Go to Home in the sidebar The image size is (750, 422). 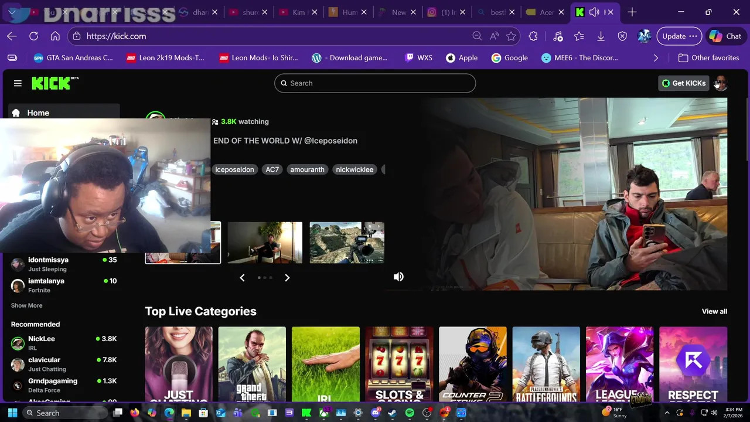click(x=64, y=113)
